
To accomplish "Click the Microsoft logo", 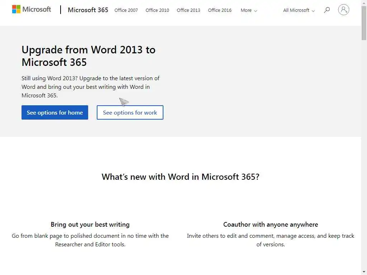I will coord(32,9).
